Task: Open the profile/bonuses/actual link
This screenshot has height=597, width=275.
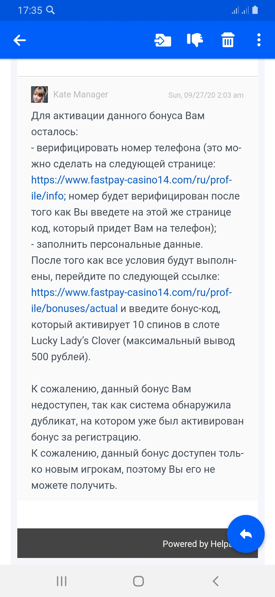Action: (131, 300)
